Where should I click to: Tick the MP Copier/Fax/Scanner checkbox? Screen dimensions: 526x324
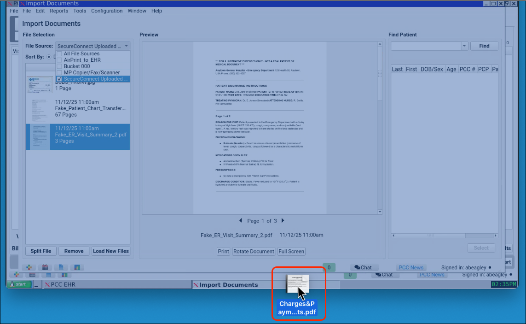click(59, 72)
